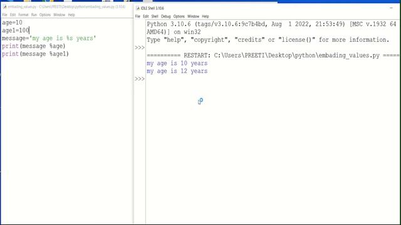Click the 'AMD64)] on win32' line
The image size is (401, 225).
pyautogui.click(x=174, y=32)
